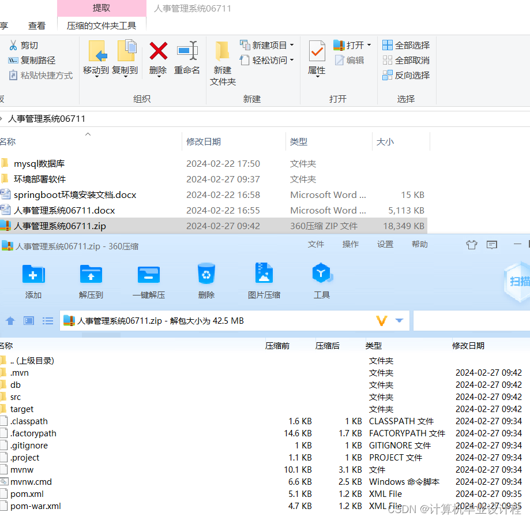Click the 重命名 icon in the ribbon
Image resolution: width=530 pixels, height=520 pixels.
click(187, 56)
